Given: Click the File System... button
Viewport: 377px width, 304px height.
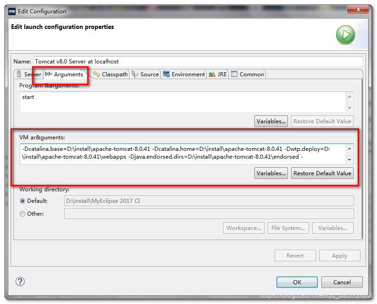Looking at the screenshot, I should coord(288,228).
